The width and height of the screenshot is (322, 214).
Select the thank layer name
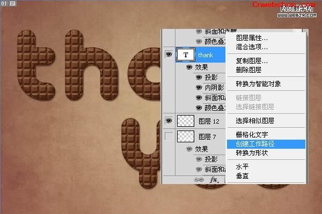pyautogui.click(x=206, y=55)
